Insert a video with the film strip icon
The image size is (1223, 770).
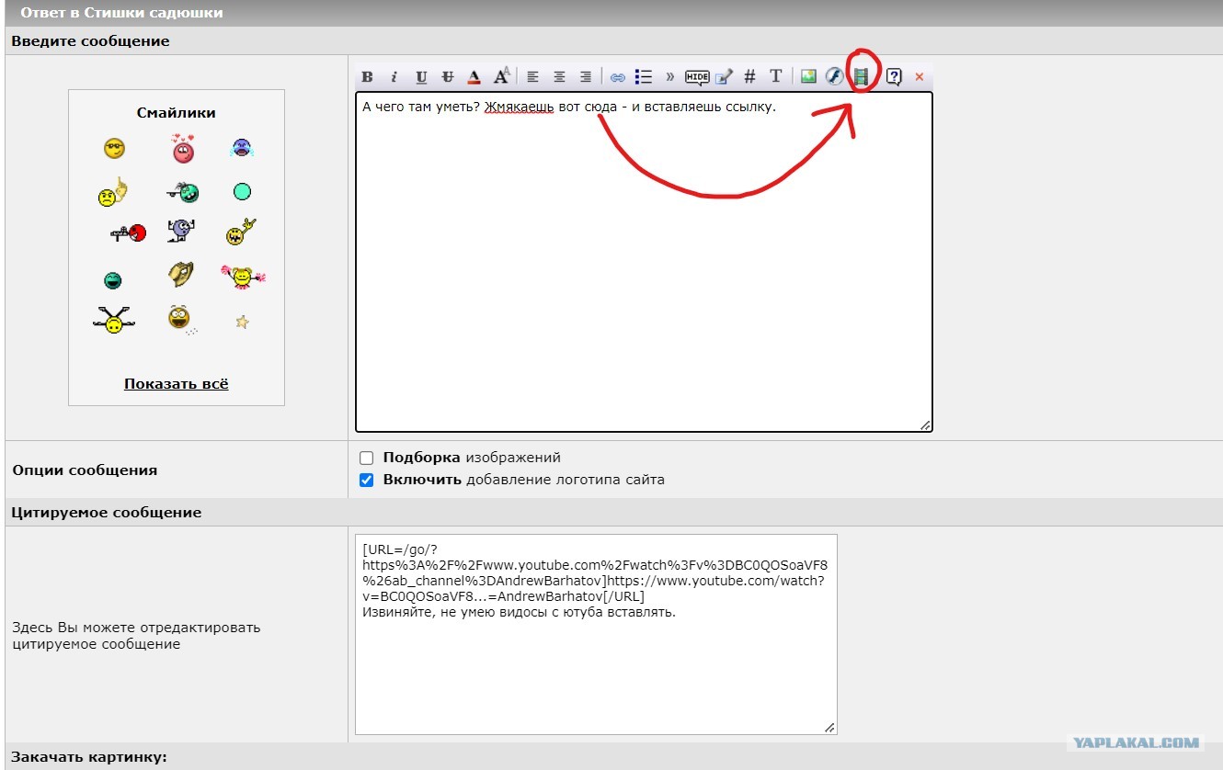[x=861, y=76]
